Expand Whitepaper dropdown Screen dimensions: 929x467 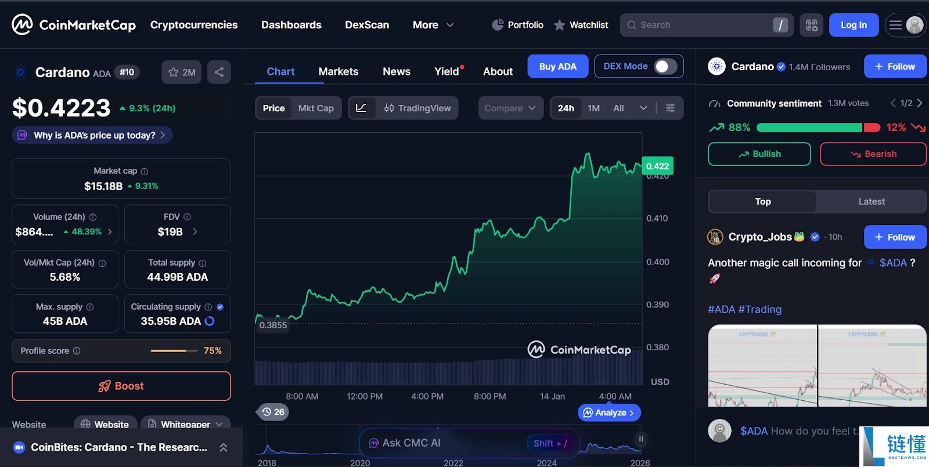point(186,423)
